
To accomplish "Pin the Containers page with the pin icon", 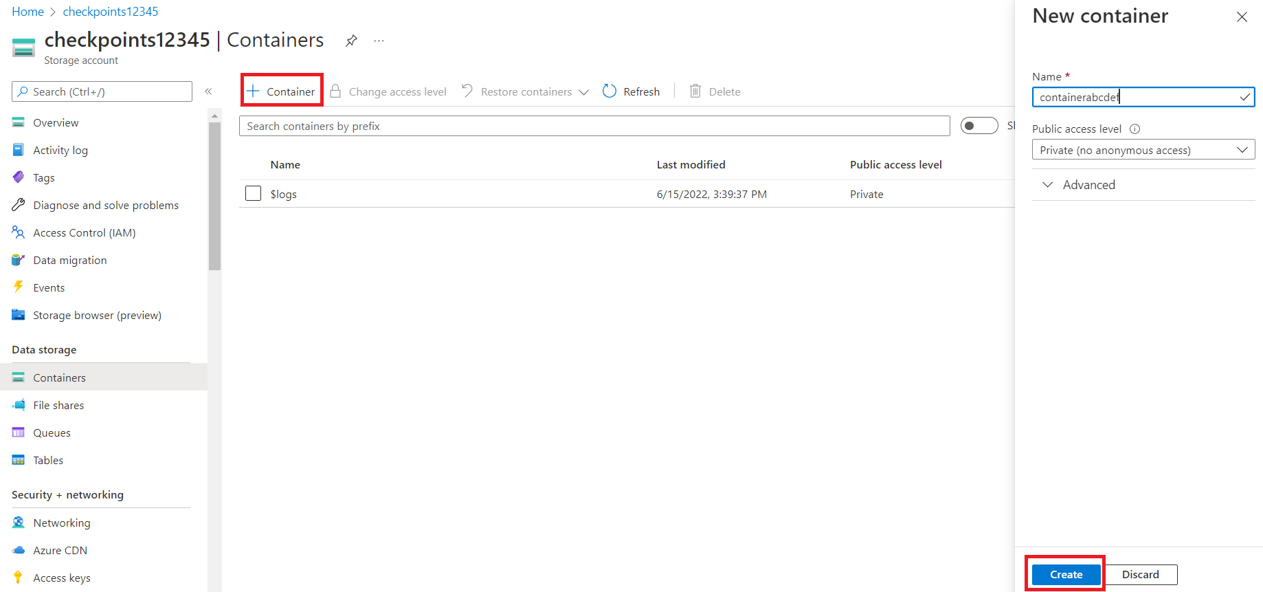I will (x=351, y=41).
